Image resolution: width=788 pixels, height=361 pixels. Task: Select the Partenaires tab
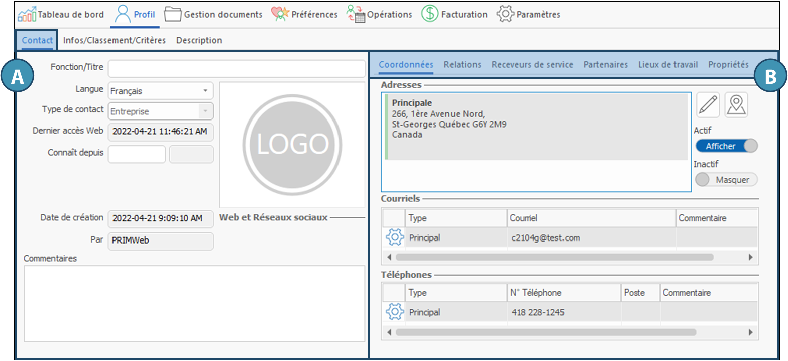[605, 65]
